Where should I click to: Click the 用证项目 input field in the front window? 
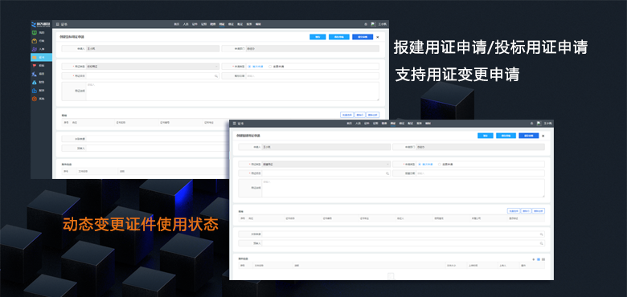tap(326, 173)
